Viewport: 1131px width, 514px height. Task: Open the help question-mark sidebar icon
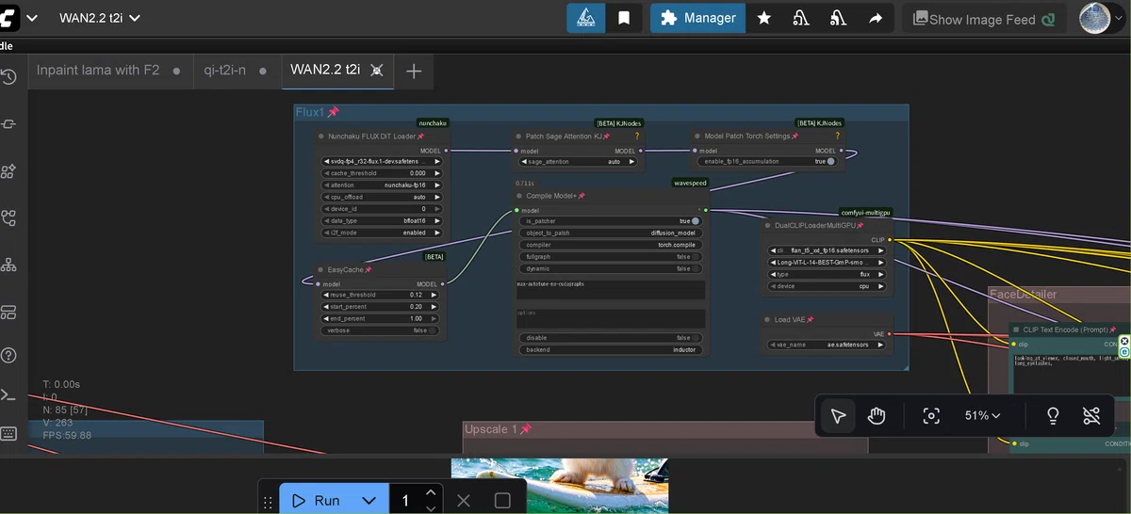tap(8, 355)
